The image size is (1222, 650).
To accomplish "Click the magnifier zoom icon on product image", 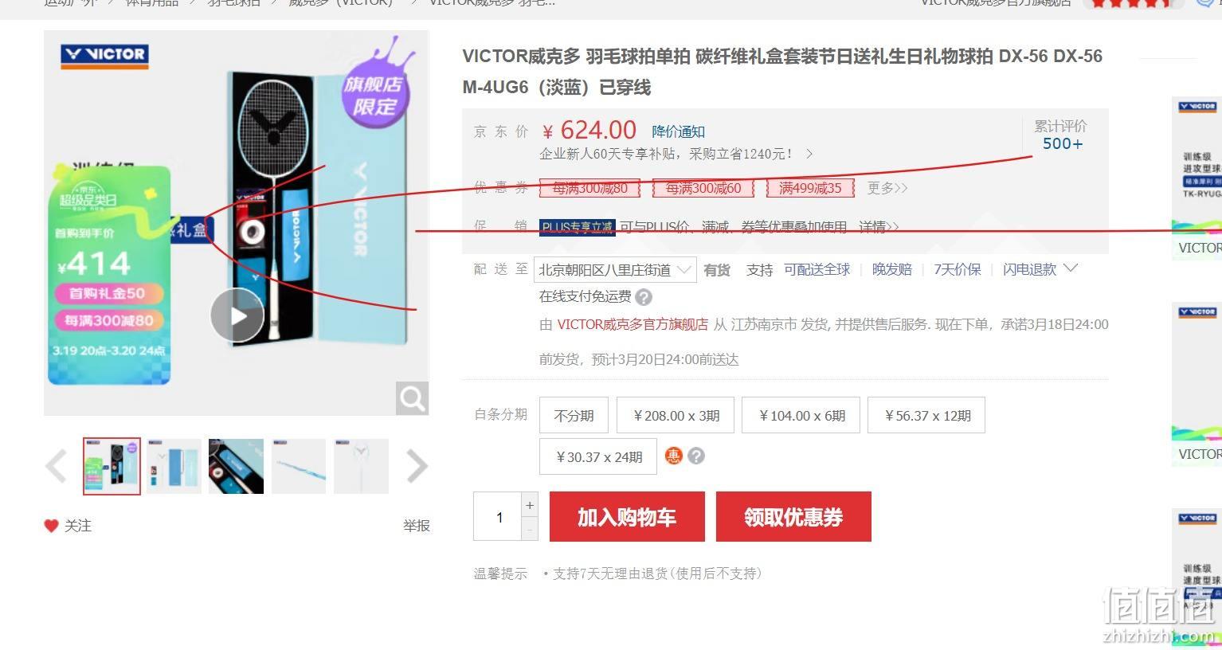I will (412, 398).
